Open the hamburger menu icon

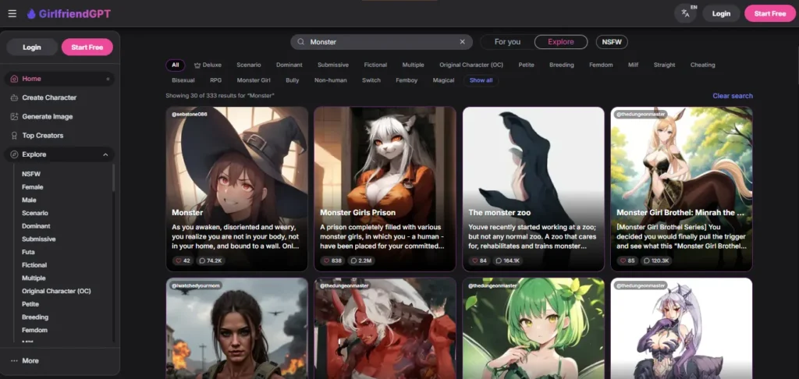click(x=12, y=14)
